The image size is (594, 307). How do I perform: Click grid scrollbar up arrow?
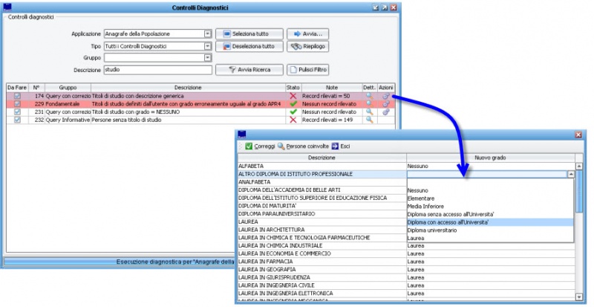tap(579, 167)
